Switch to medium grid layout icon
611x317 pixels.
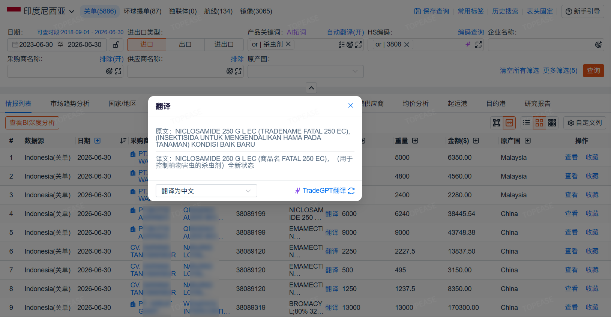click(539, 123)
